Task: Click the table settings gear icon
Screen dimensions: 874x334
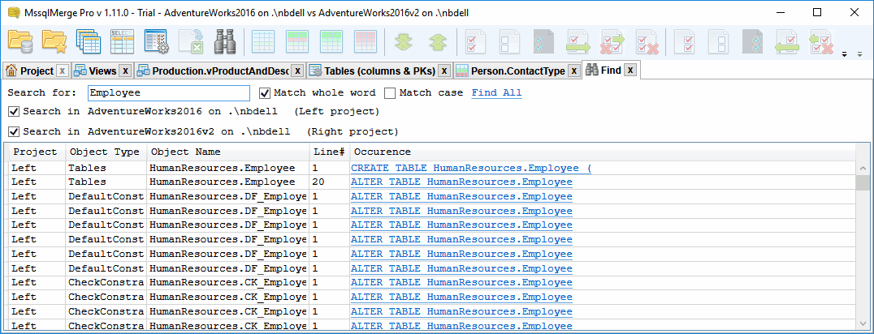Action: tap(157, 42)
